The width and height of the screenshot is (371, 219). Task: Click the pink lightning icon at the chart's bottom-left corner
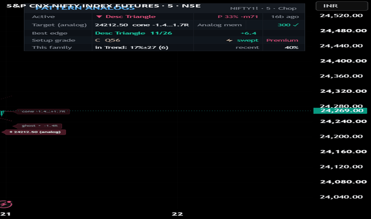(6, 204)
